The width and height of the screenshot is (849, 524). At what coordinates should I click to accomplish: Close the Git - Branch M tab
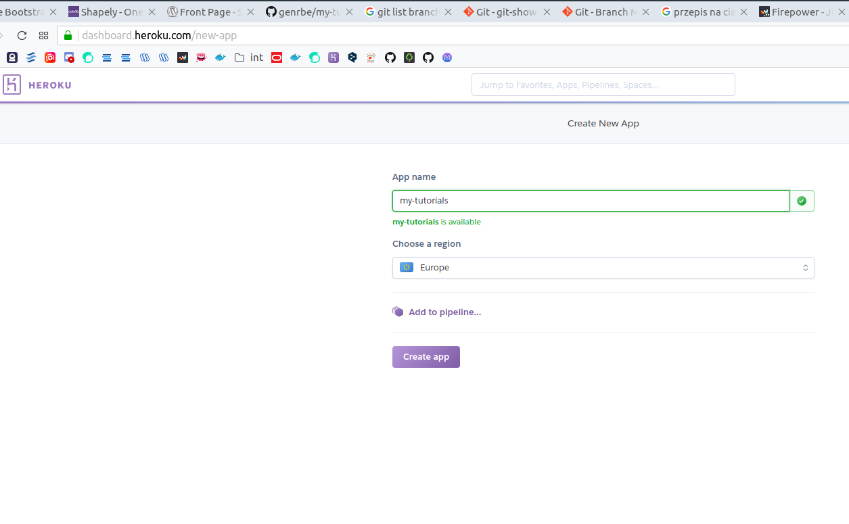(645, 12)
